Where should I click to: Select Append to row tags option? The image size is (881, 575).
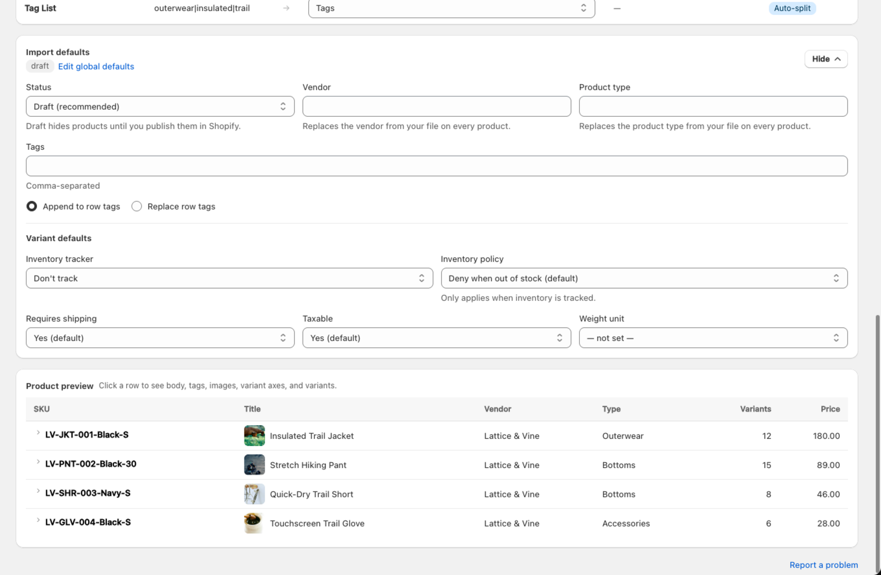coord(32,206)
